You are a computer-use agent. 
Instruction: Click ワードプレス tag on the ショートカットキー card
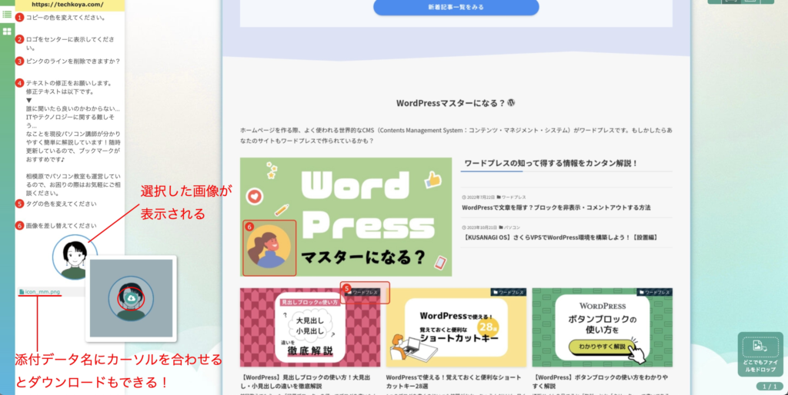508,292
